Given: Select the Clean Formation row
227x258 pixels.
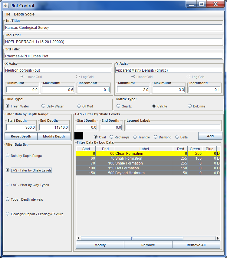Looking at the screenshot, I should 148,154.
